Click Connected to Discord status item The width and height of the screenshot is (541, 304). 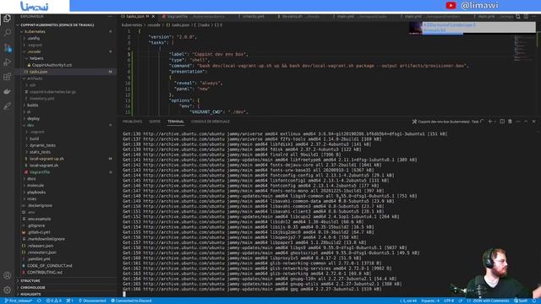pyautogui.click(x=131, y=301)
